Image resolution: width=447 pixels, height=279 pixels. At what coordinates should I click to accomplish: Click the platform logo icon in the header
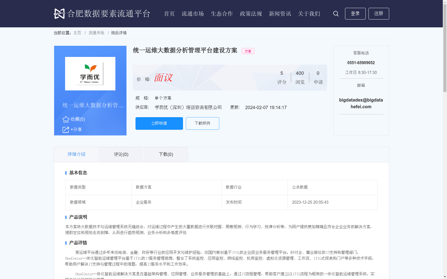59,13
